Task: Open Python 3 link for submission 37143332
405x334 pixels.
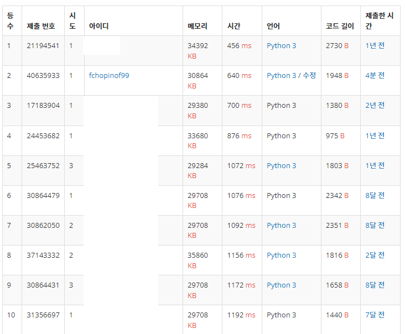Action: click(x=281, y=255)
